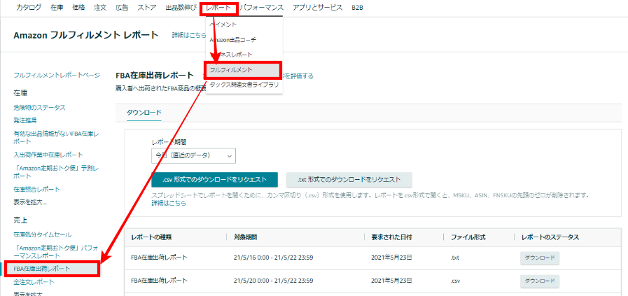Download the .txt FBA在庫出荷レポート row
This screenshot has height=296, width=628.
click(x=539, y=258)
